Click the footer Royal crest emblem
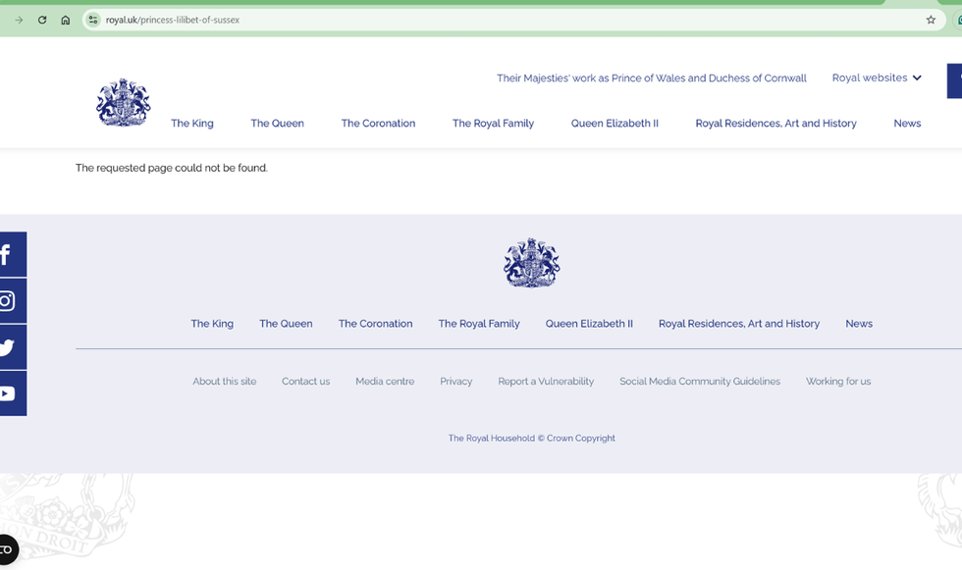Screen dimensions: 962x570 [x=531, y=263]
